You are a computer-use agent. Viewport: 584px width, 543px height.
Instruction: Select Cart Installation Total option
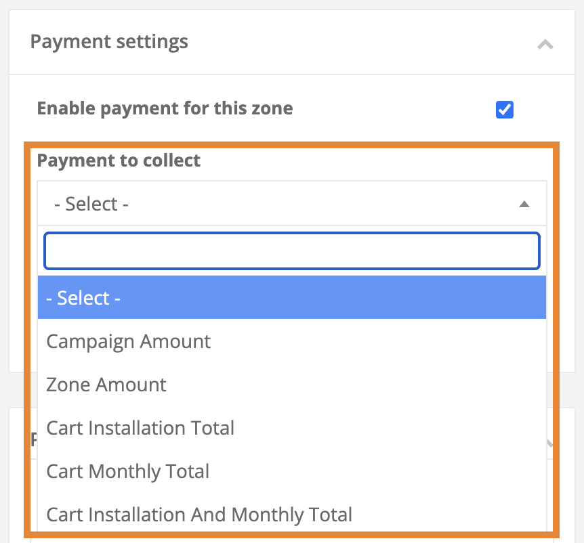pos(140,428)
